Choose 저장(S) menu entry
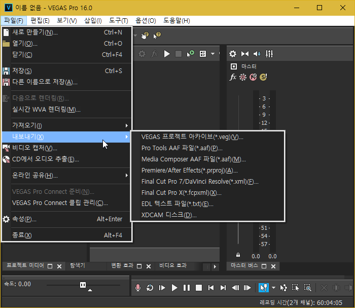This screenshot has height=308, width=355. click(67, 71)
